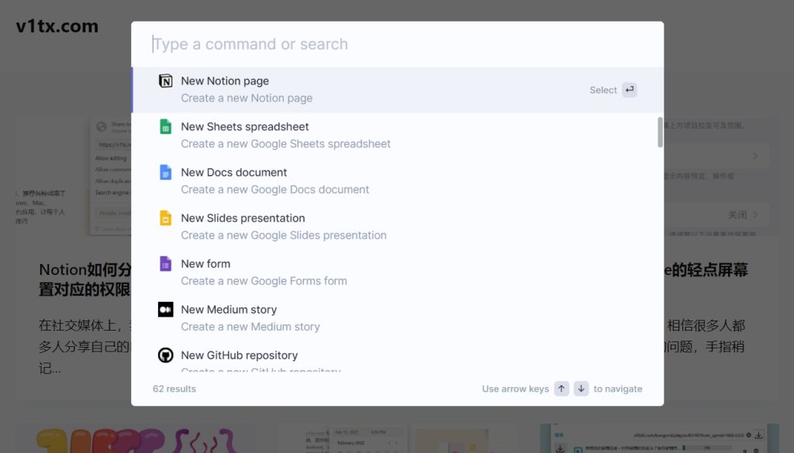Viewport: 794px width, 453px height.
Task: Click the '62 results' count text
Action: point(174,389)
